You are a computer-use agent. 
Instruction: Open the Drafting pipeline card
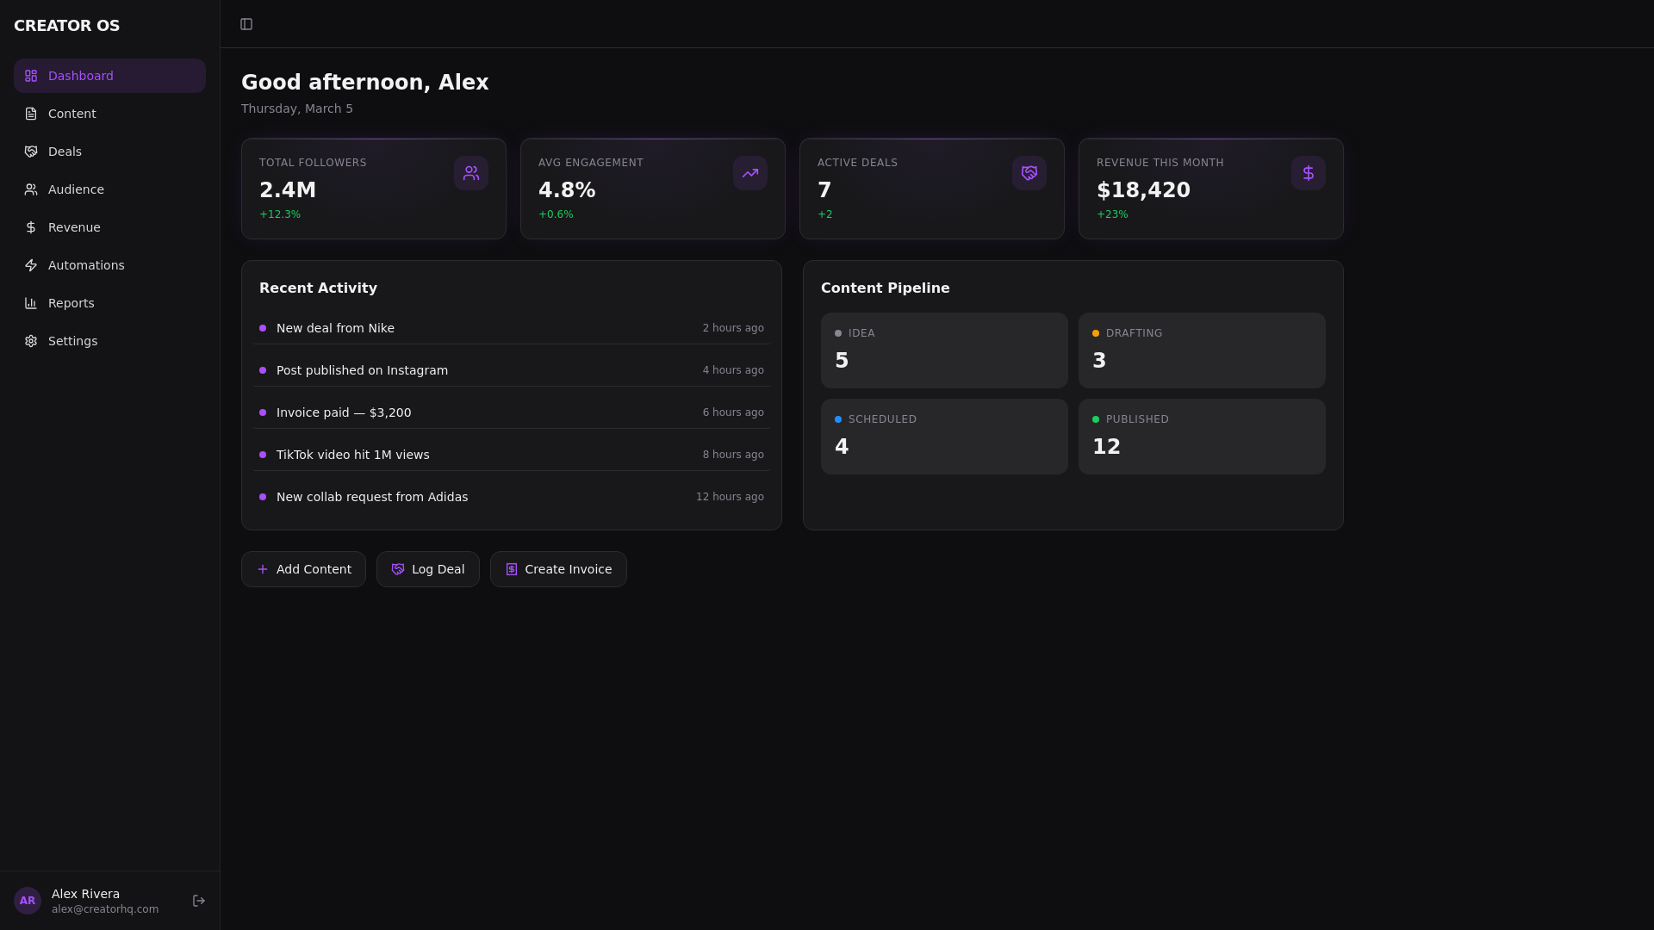pos(1202,350)
